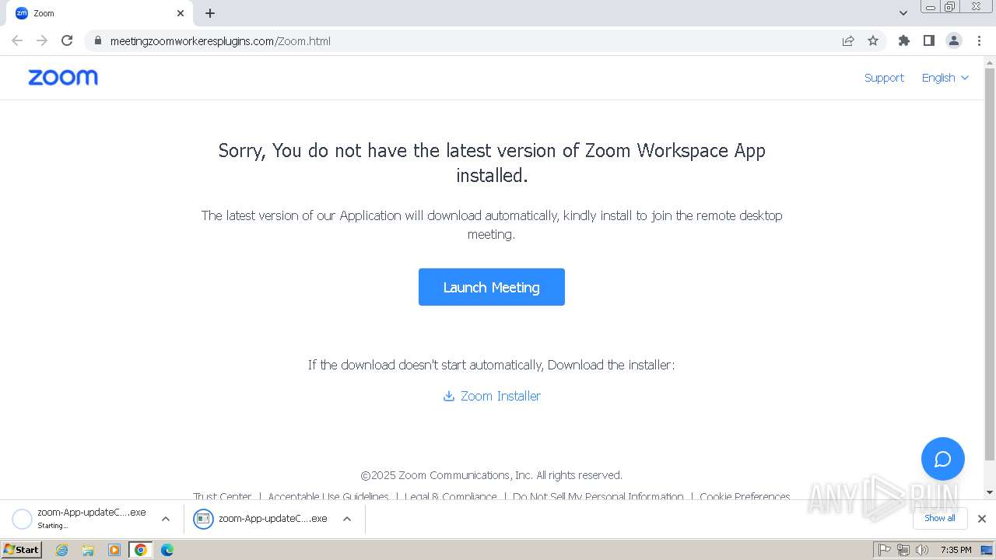Focus the address bar URL field
996x560 pixels.
(467, 40)
